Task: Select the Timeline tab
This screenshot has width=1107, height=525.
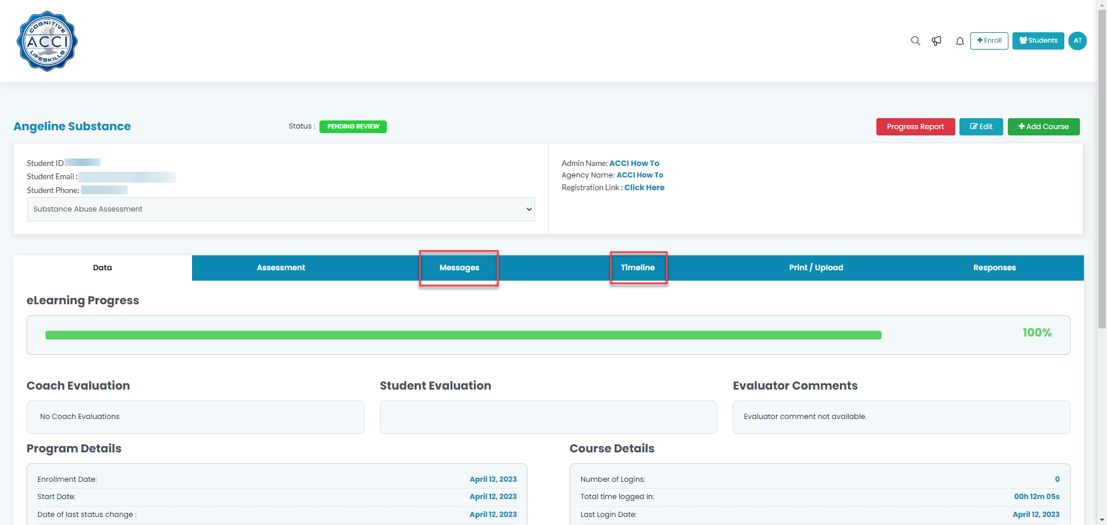Action: pos(638,268)
